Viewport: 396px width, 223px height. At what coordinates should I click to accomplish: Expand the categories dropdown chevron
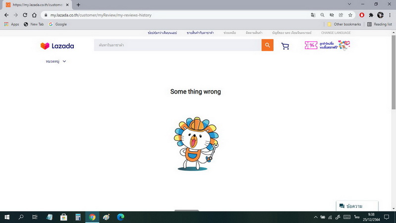(64, 61)
